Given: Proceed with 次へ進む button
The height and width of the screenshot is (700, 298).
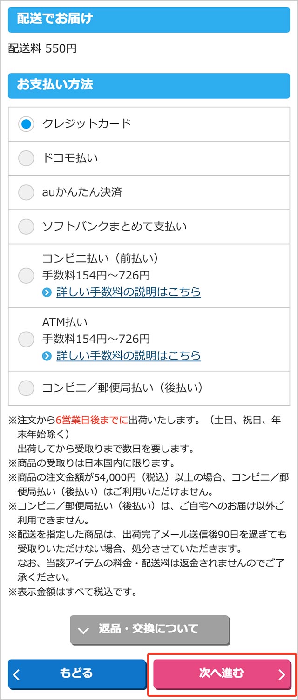Looking at the screenshot, I should coord(222,673).
